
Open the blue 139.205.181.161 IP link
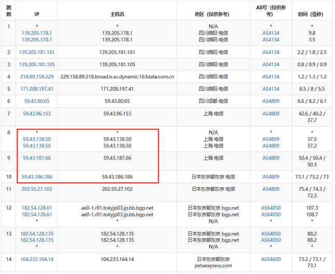click(37, 52)
